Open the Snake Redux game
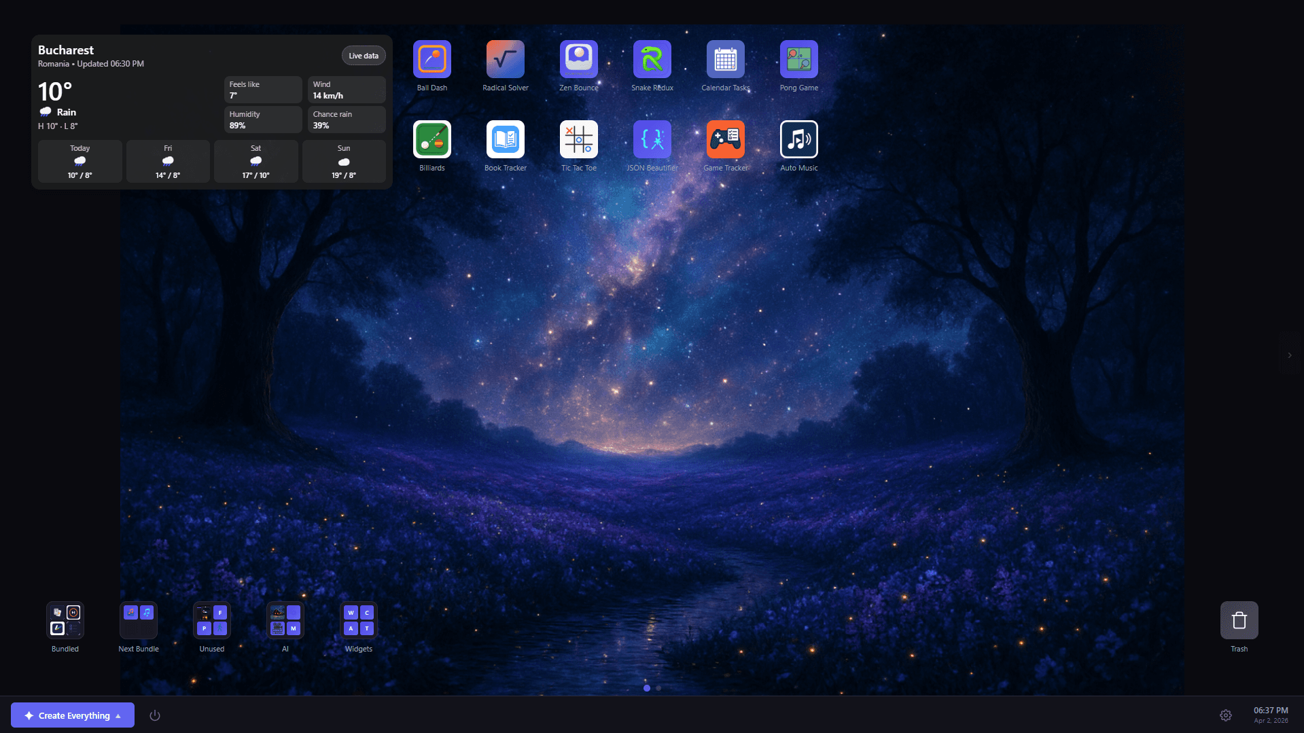This screenshot has height=733, width=1304. 652,60
